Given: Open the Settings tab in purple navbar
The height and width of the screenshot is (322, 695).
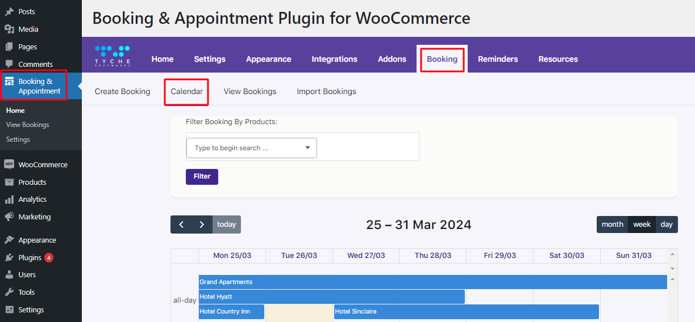Looking at the screenshot, I should (x=210, y=59).
